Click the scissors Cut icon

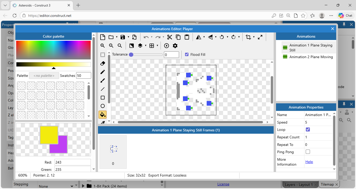[x=170, y=37]
